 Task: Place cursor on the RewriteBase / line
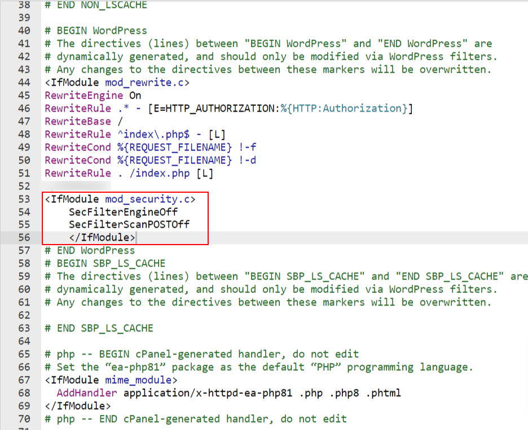coord(78,121)
